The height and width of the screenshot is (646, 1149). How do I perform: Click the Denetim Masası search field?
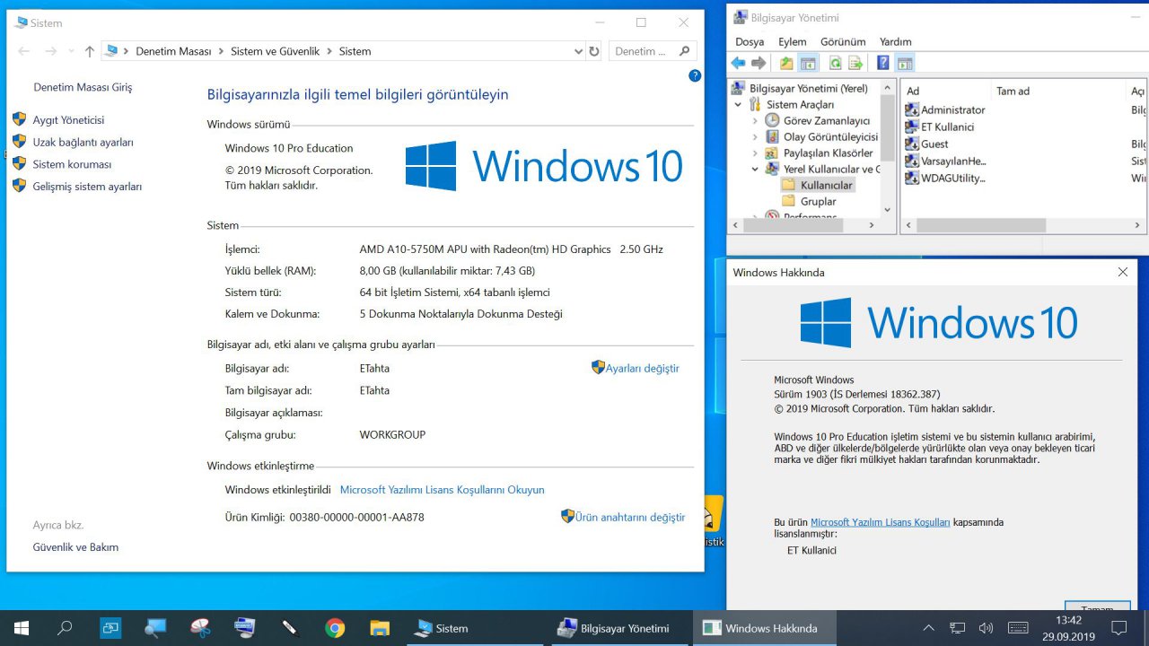point(642,51)
